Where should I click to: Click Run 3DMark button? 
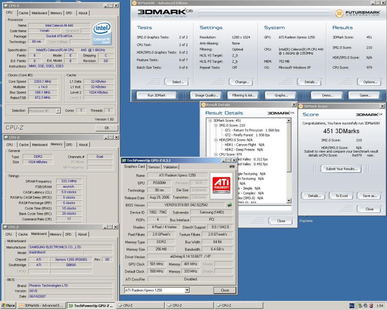[x=157, y=95]
